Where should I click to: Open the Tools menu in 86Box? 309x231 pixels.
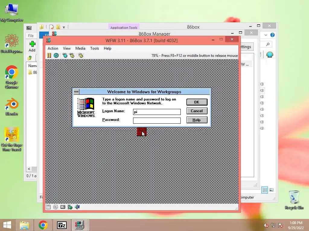94,48
